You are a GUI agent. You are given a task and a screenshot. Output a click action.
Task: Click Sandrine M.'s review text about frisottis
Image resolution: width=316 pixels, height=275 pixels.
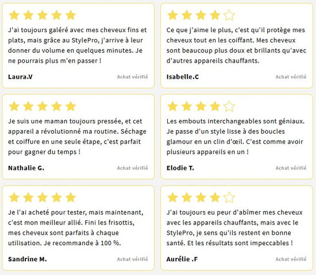point(76,228)
